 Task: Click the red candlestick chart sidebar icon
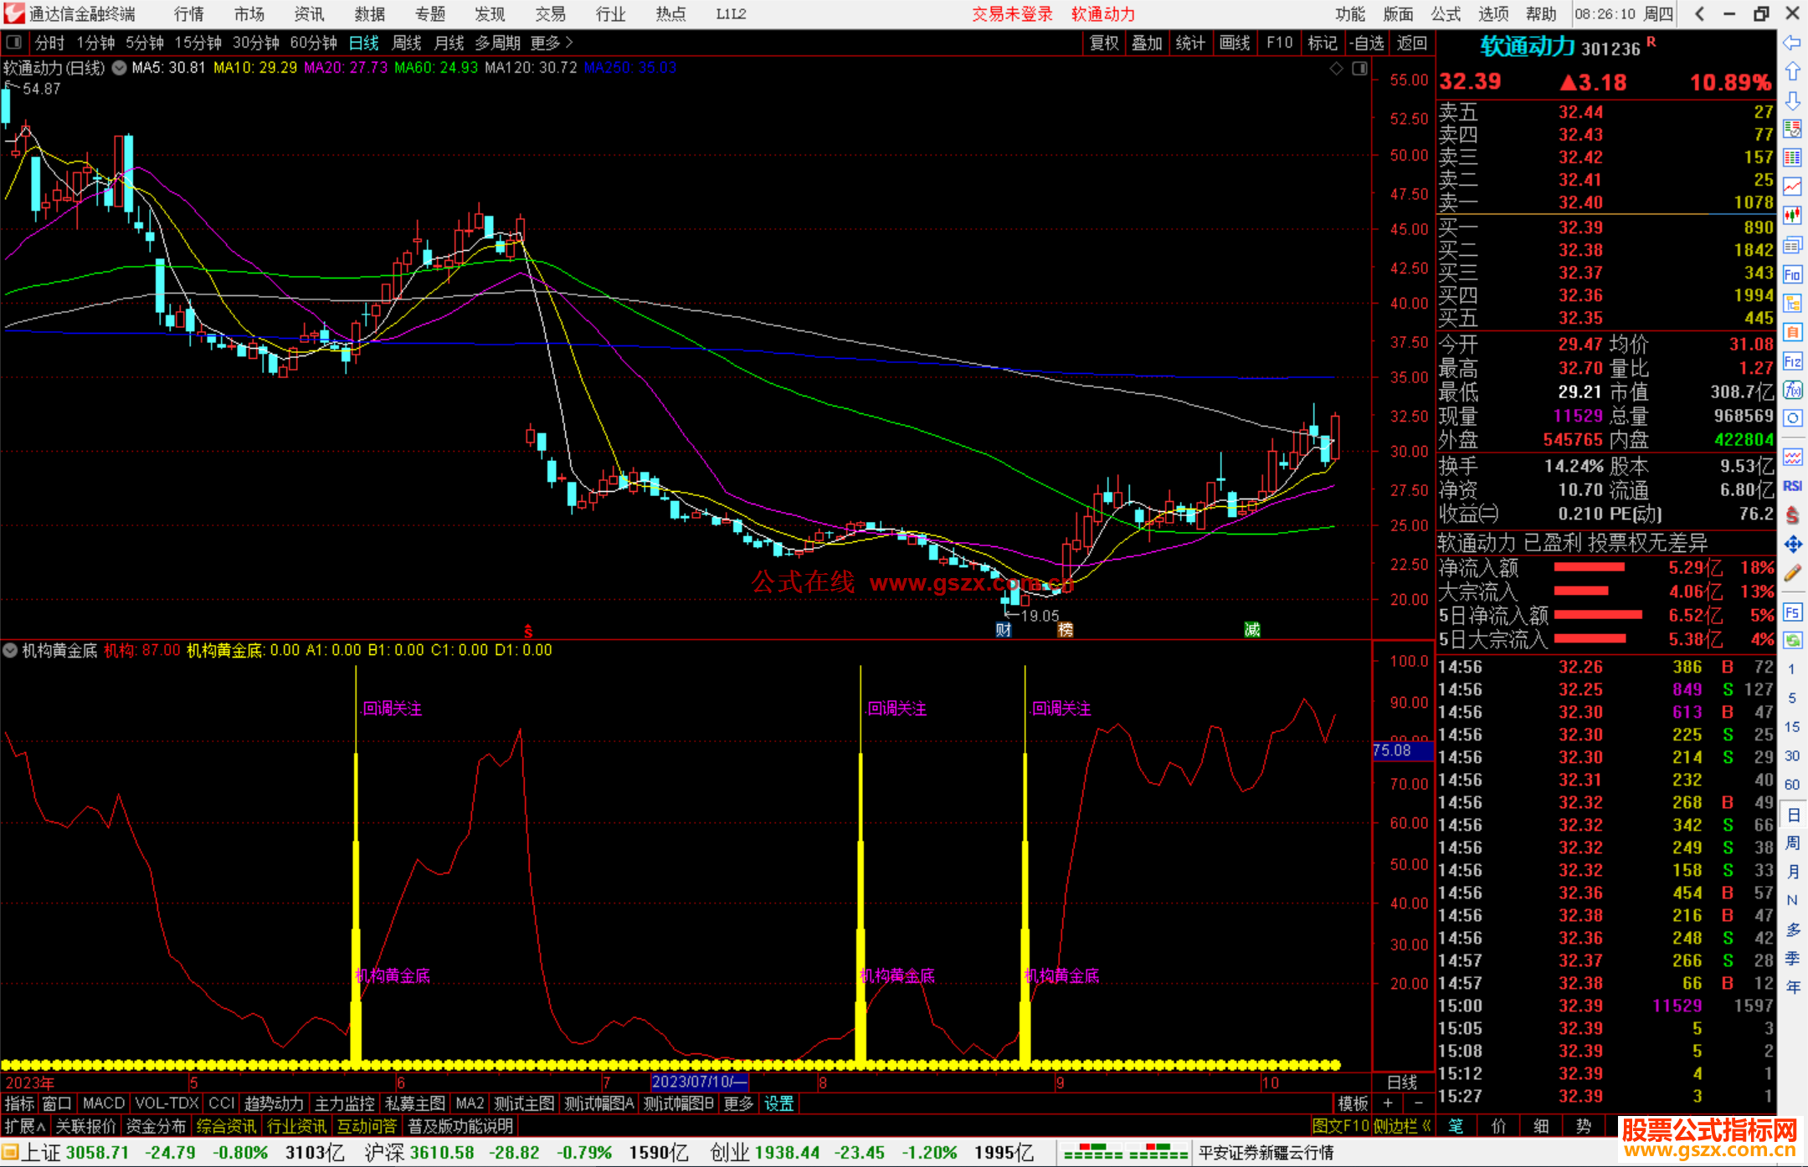pos(1792,216)
